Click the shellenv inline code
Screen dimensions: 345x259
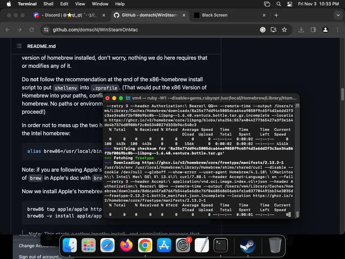[66, 88]
